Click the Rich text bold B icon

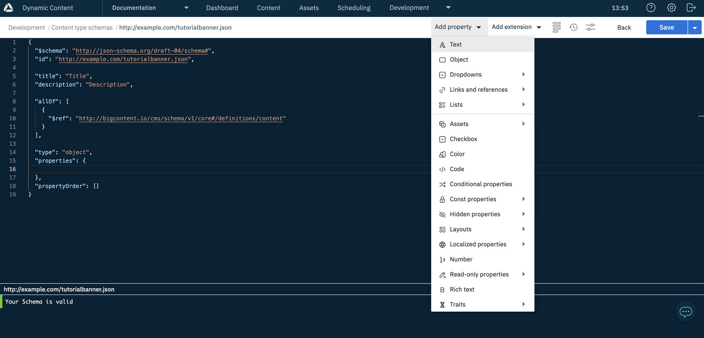tap(442, 290)
